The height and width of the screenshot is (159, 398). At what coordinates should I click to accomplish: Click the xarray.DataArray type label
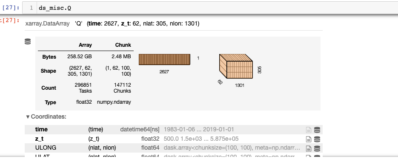tap(48, 23)
